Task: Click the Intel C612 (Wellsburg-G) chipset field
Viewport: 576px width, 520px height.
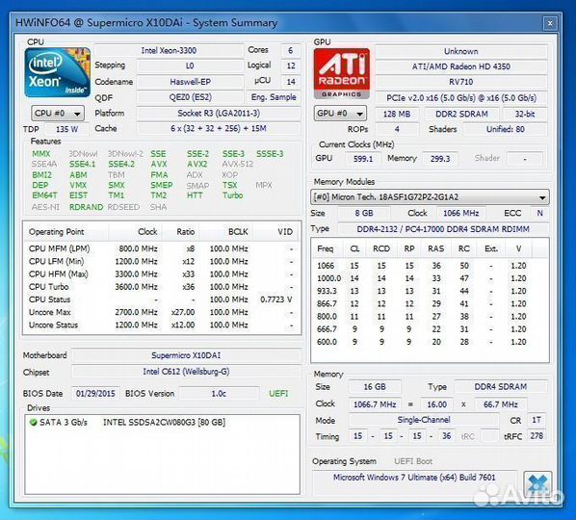Action: click(x=186, y=372)
